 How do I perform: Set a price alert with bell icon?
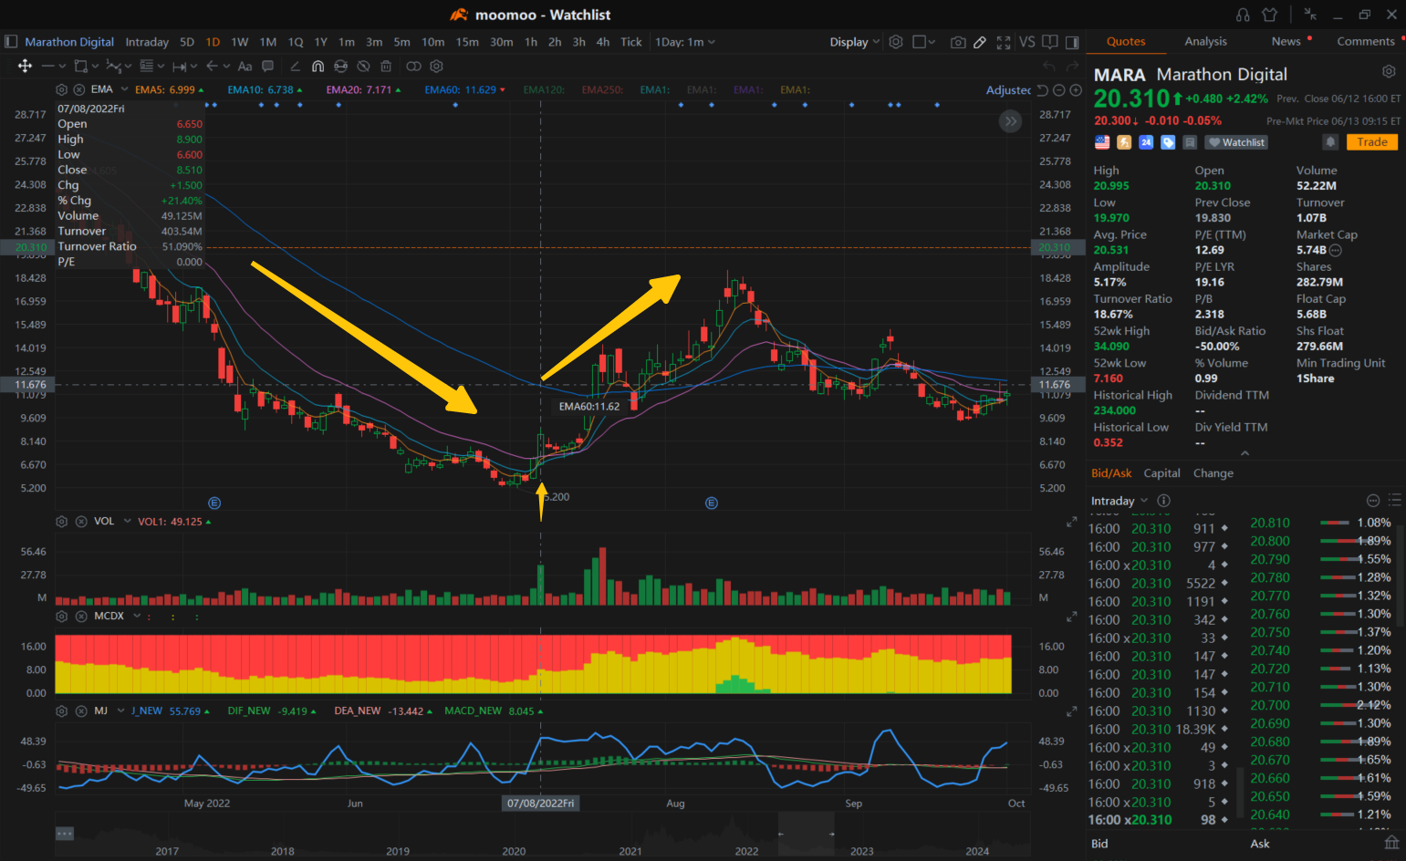1330,142
